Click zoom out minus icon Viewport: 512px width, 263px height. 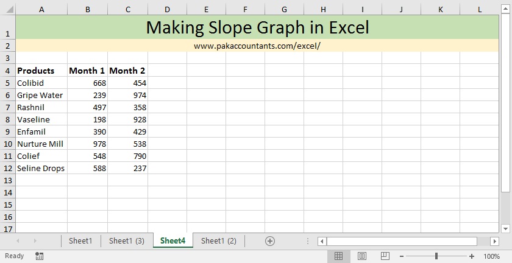(402, 256)
